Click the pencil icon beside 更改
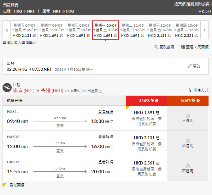Image resolution: width=212 pixels, height=195 pixels. [x=190, y=66]
